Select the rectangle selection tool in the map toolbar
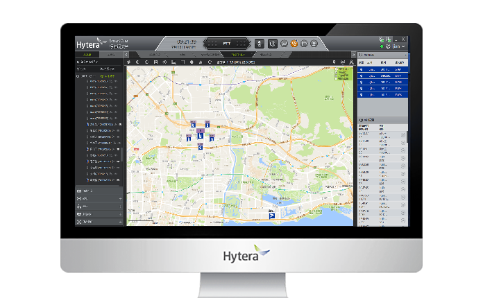This screenshot has height=298, width=483. [x=183, y=62]
